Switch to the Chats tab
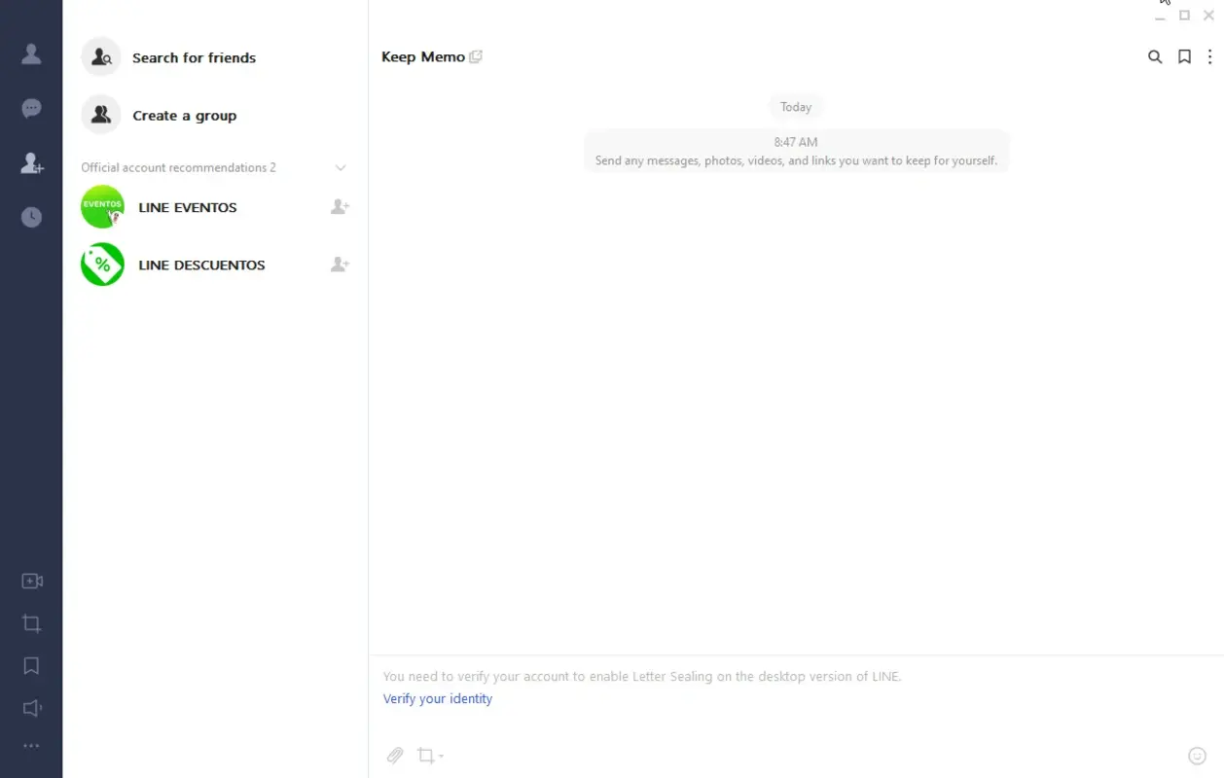This screenshot has width=1224, height=778. (32, 108)
